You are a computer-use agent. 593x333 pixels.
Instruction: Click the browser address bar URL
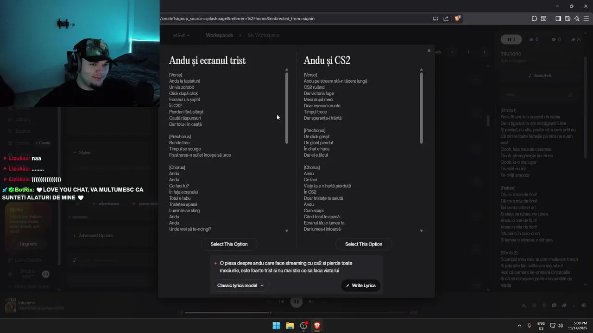point(237,18)
